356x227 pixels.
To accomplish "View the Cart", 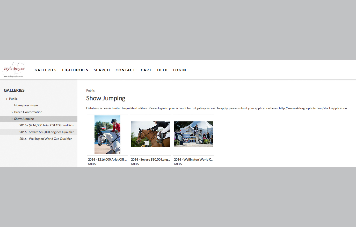I will click(x=146, y=70).
